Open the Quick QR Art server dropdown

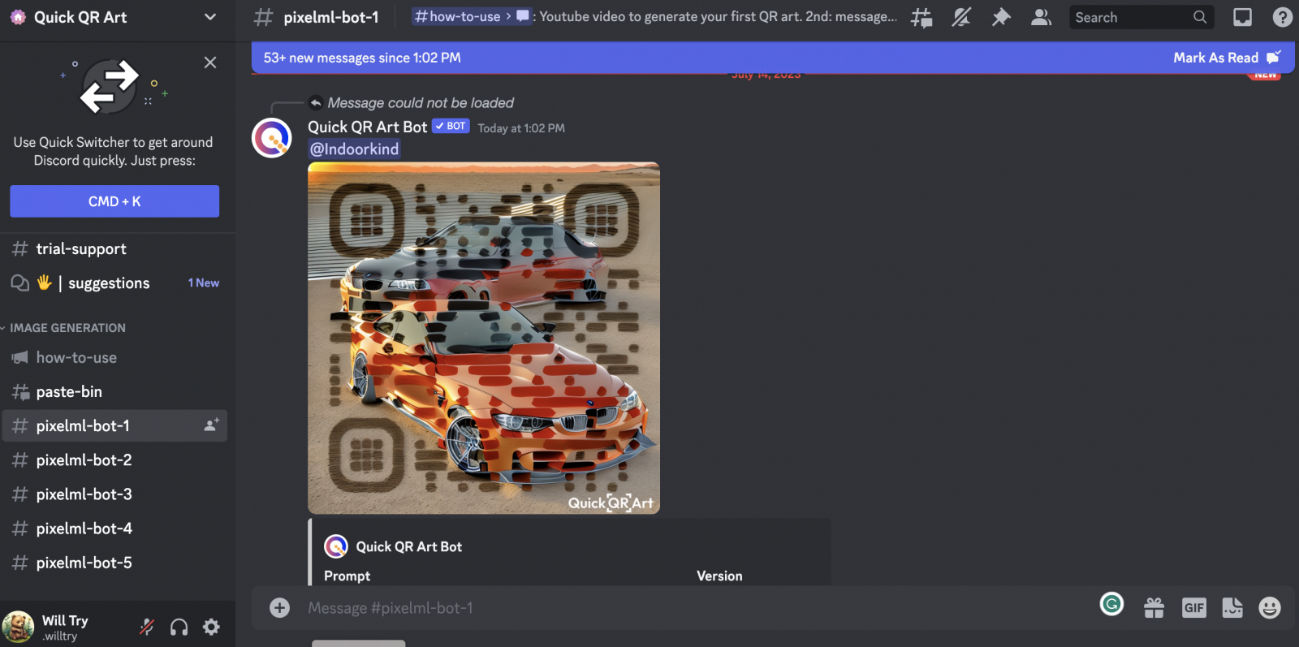point(210,17)
